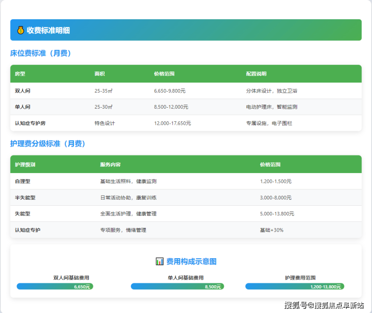
Task: Select the 认知症专护房 row
Action: [x=186, y=123]
